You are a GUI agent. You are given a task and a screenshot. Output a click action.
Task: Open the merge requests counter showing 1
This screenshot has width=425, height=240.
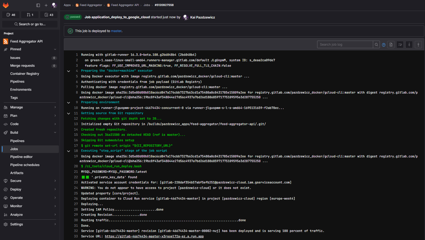point(30,15)
